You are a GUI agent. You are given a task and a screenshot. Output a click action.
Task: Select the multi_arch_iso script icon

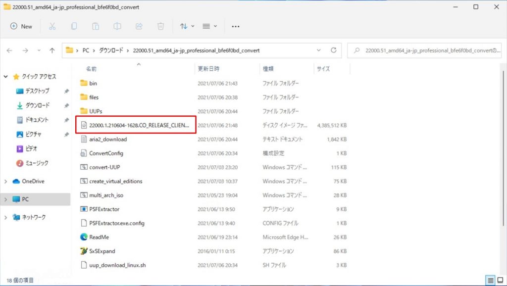(84, 195)
